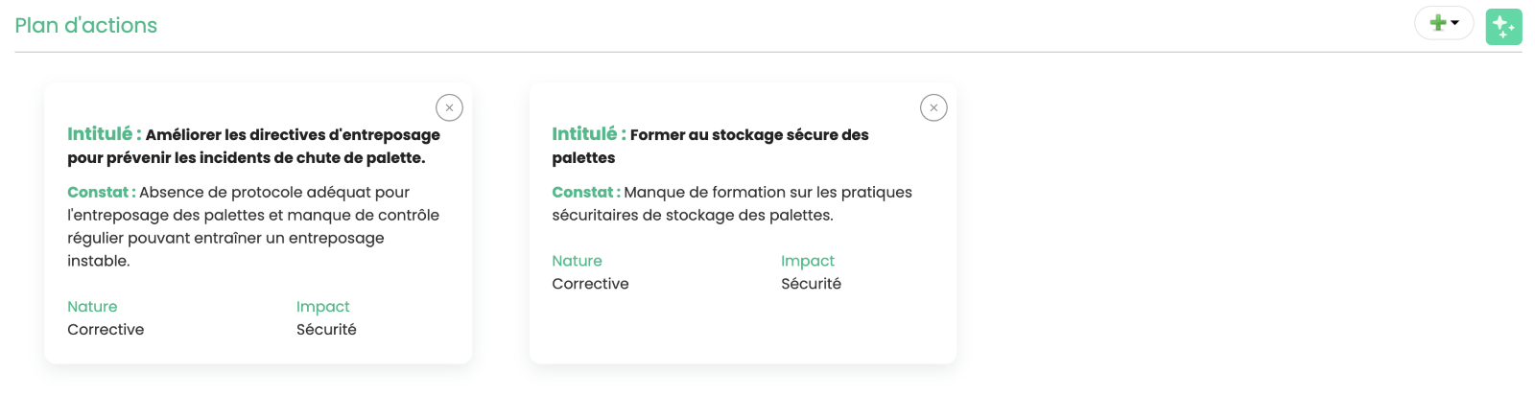Click the 'Manque de formation' constat text

[x=732, y=203]
